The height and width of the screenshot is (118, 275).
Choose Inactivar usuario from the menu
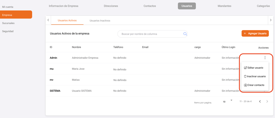pyautogui.click(x=255, y=76)
